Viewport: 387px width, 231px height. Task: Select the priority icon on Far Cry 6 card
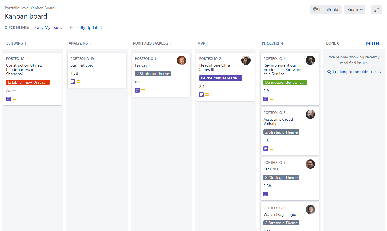tap(272, 194)
